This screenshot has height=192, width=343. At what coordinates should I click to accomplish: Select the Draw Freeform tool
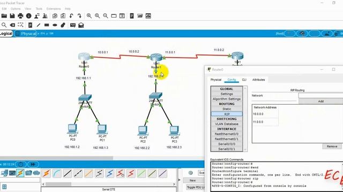[63, 25]
